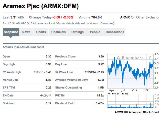Click Shares Outstanding value 1.5B
Image resolution: width=159 pixels, height=117 pixels.
click(101, 88)
